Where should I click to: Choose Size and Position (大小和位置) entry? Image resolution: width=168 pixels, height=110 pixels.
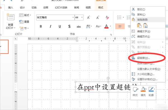coord(148,74)
